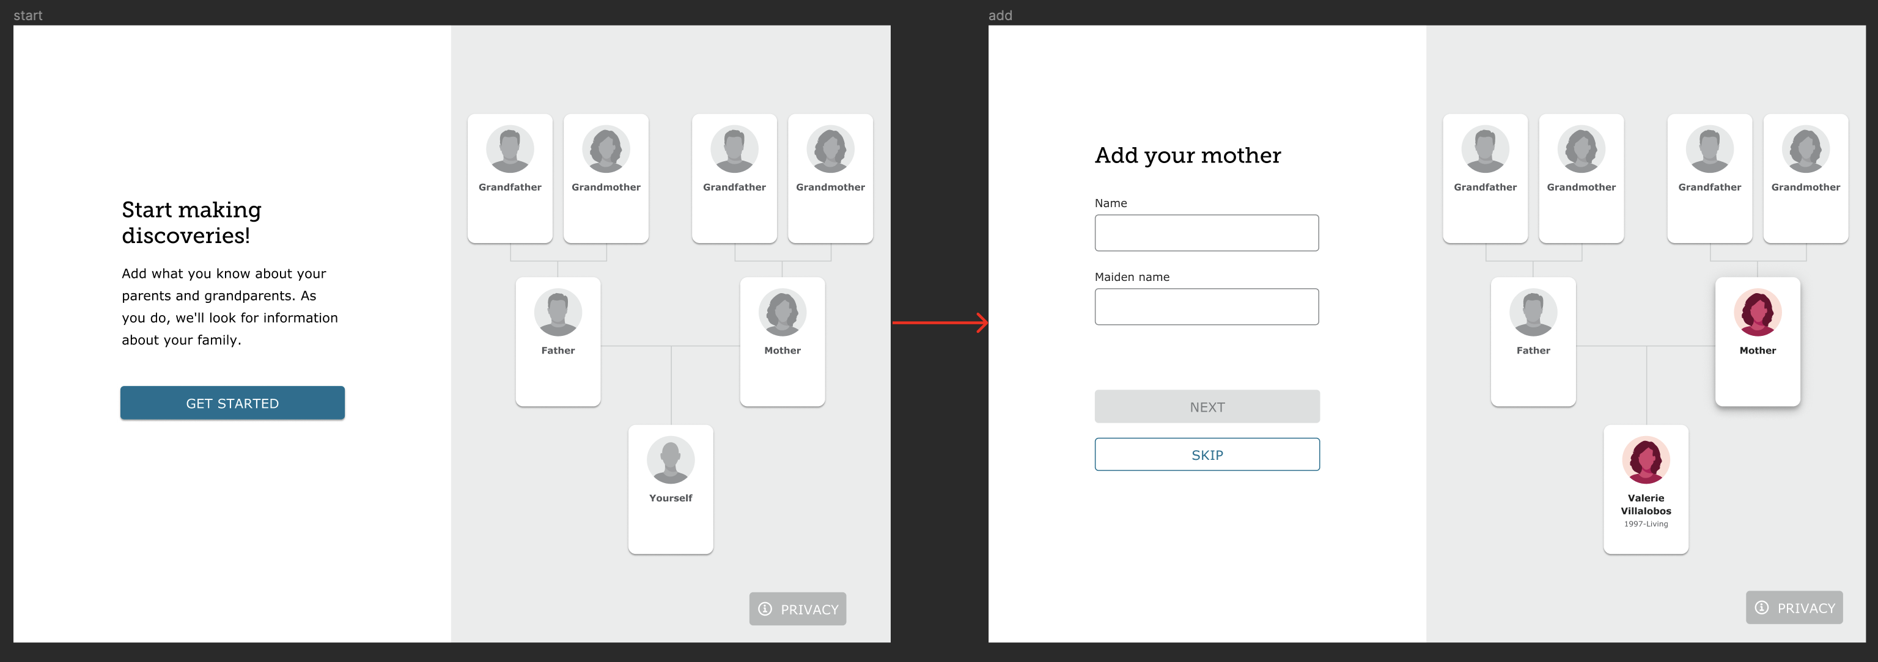Click leftmost Grandfather avatar in start frame
The image size is (1878, 662).
510,149
